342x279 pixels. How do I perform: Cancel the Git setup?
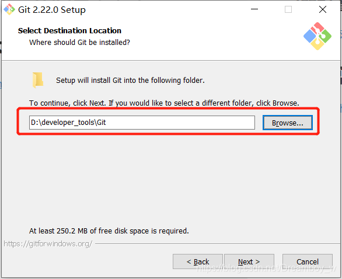point(308,261)
